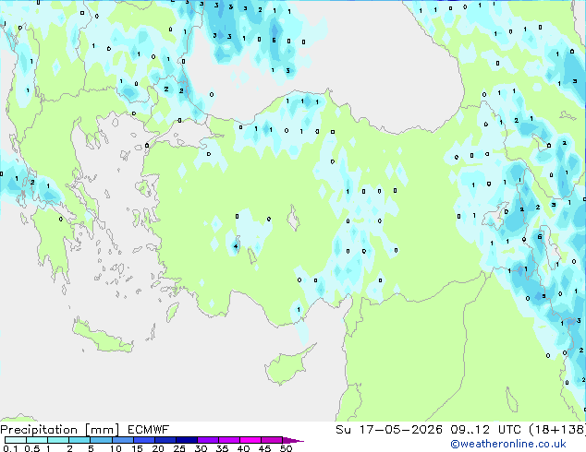Viewport: 586px width, 452px height.
Task: Pick the 15–20 mm legend swatch
Action: point(143,440)
